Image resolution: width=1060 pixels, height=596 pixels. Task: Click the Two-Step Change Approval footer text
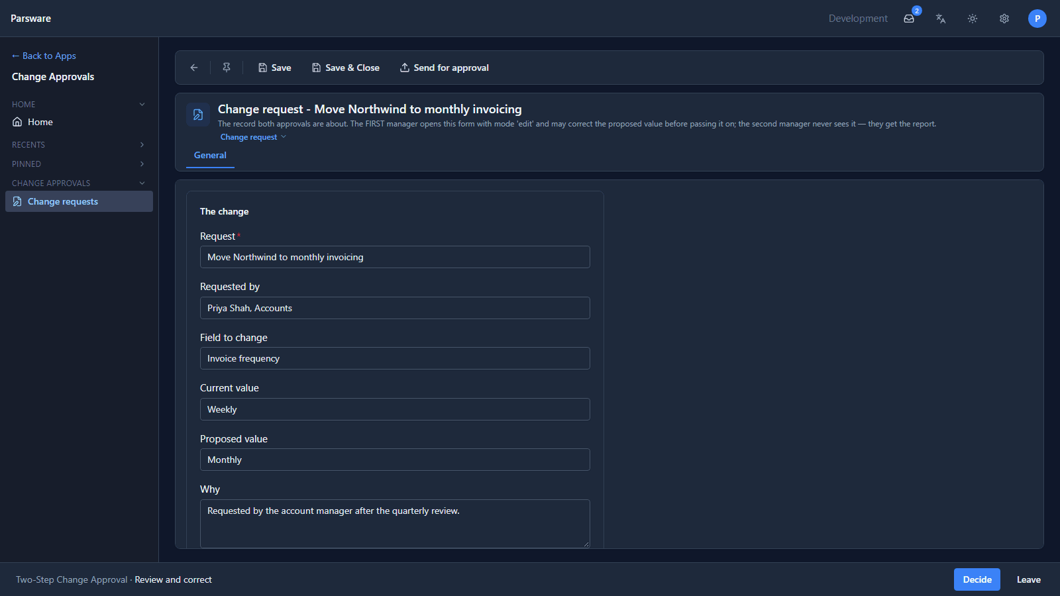72,579
